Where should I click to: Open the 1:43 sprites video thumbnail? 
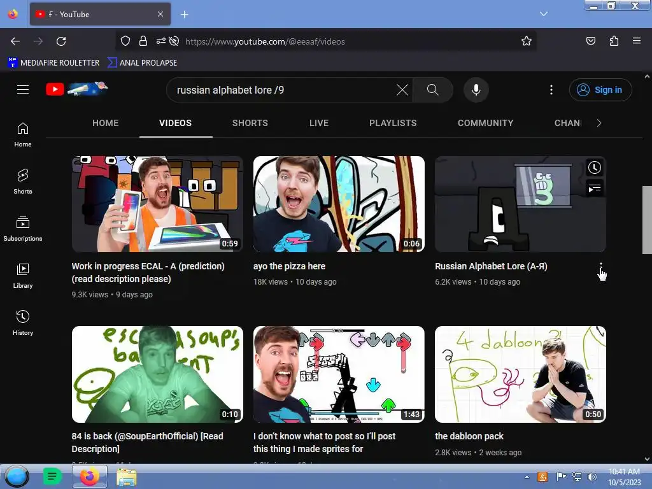coord(339,374)
